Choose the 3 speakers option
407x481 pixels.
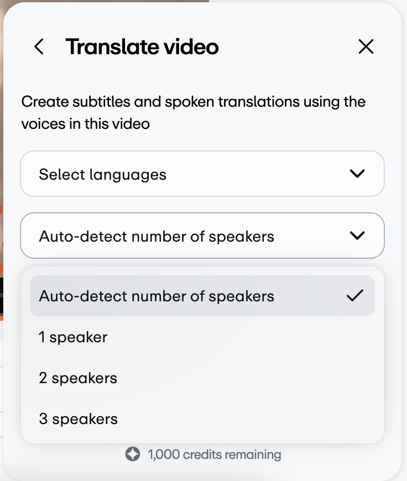pos(202,419)
